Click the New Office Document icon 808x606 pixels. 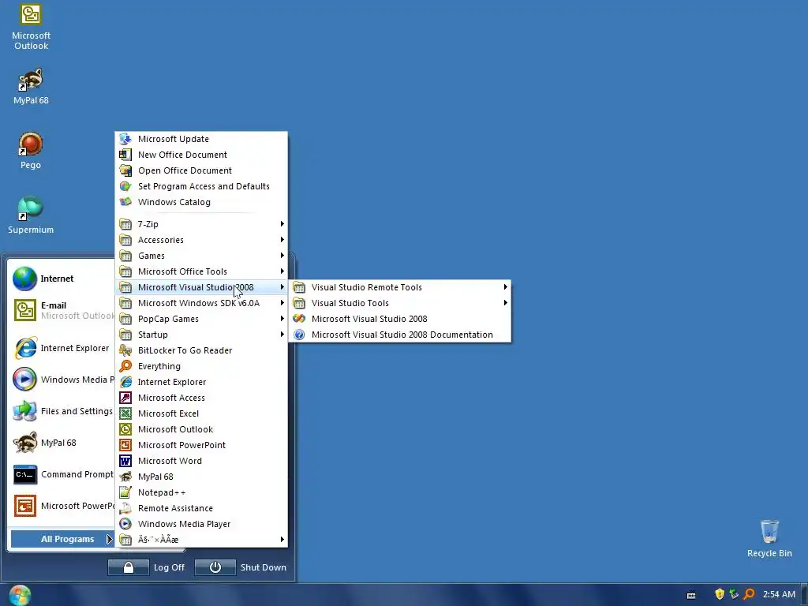click(x=125, y=155)
